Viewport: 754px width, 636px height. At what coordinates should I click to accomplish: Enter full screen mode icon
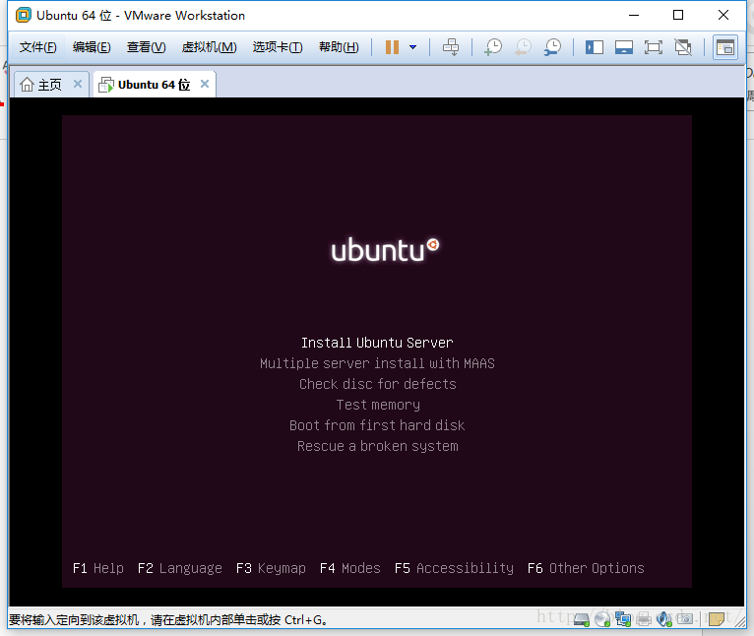pyautogui.click(x=653, y=47)
